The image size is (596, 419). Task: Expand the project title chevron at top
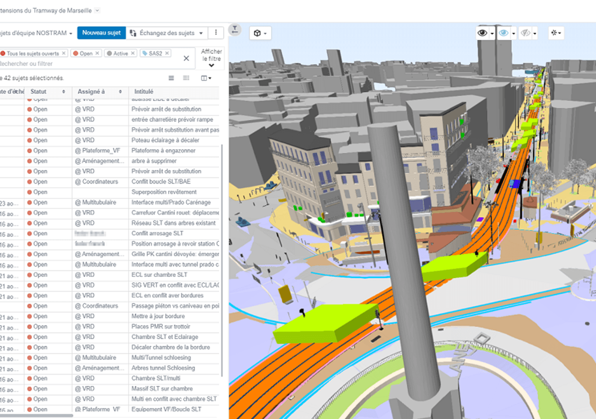pos(96,11)
